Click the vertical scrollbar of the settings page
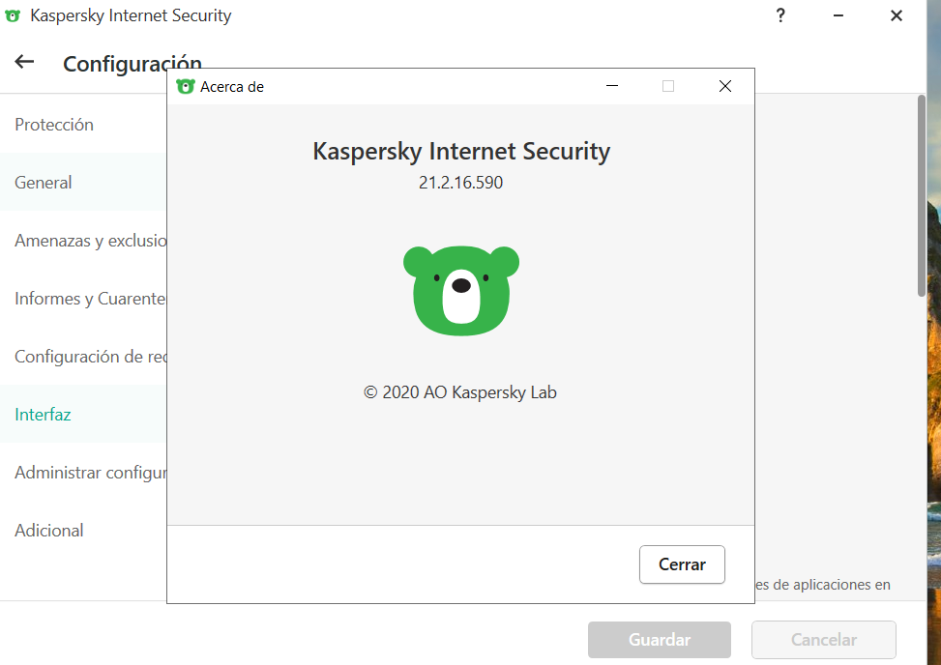 coord(922,193)
